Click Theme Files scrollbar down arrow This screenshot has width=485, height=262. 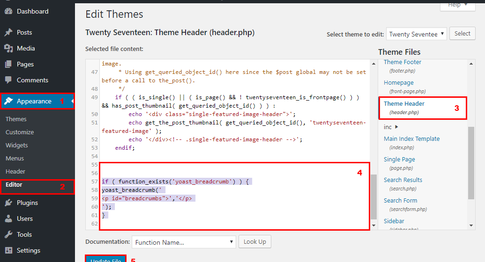pyautogui.click(x=471, y=226)
